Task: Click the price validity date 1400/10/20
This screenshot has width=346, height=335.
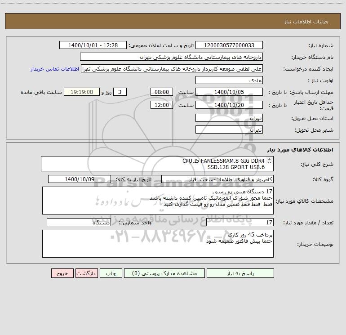Action: point(229,105)
